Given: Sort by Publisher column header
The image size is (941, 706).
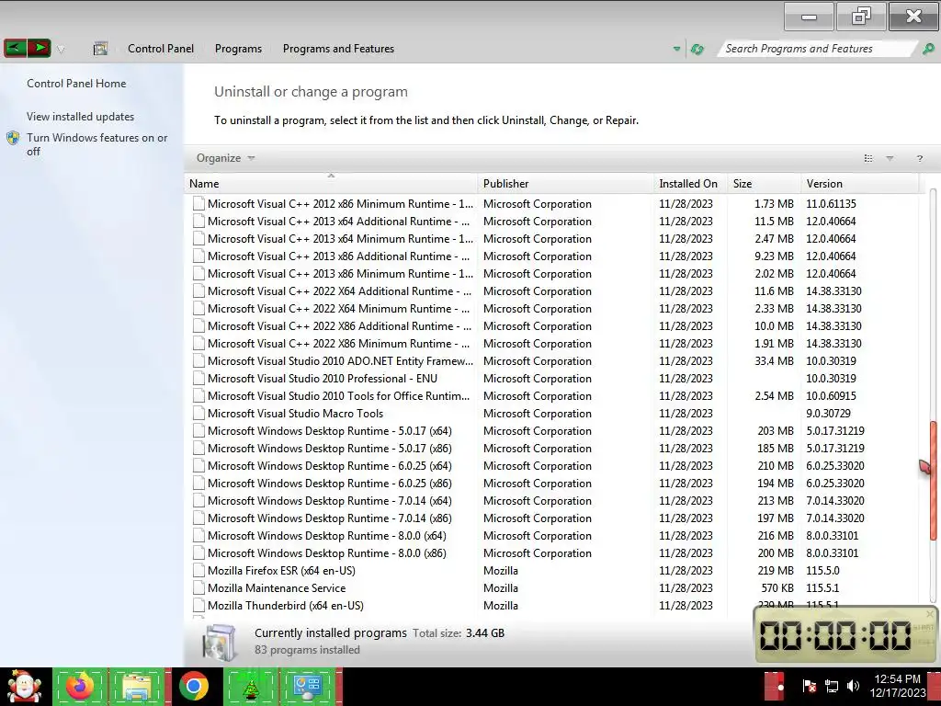Looking at the screenshot, I should (x=566, y=184).
